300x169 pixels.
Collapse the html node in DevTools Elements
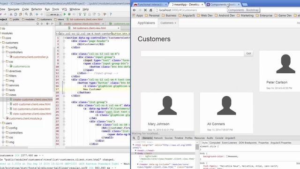[134, 145]
